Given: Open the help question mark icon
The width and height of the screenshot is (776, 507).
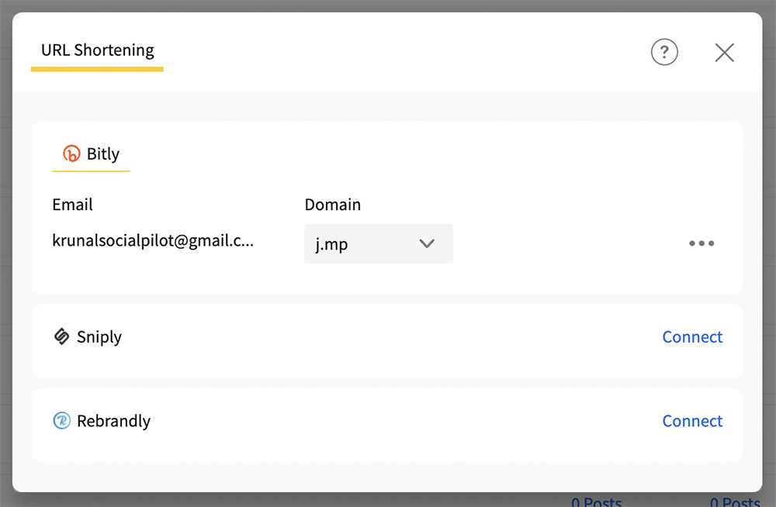Looking at the screenshot, I should click(664, 52).
